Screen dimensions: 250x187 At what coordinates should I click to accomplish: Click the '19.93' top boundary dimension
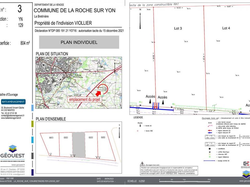coord(179,8)
